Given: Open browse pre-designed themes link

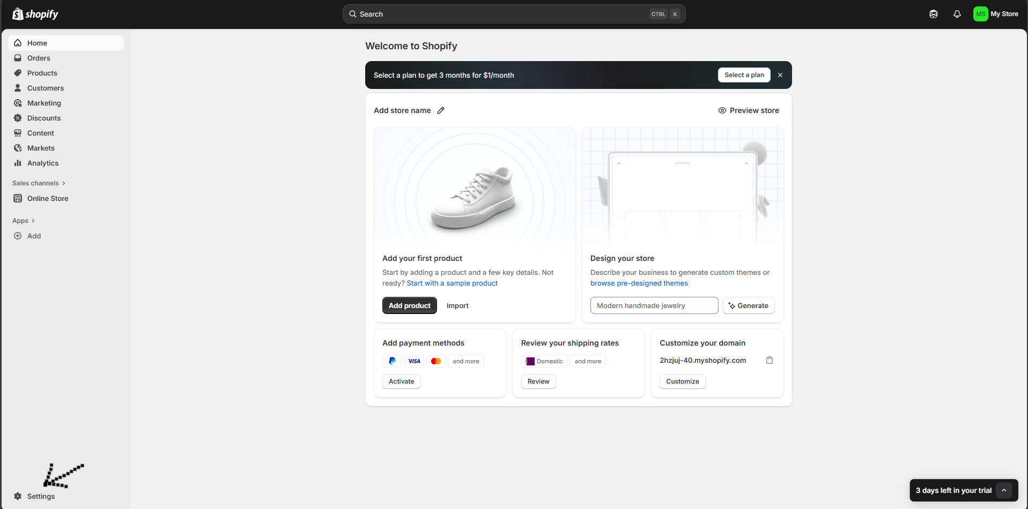Looking at the screenshot, I should tap(639, 283).
